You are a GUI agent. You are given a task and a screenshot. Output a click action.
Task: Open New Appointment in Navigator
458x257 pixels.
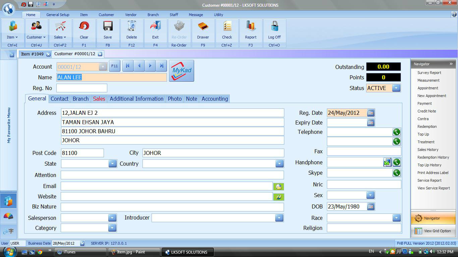[432, 96]
